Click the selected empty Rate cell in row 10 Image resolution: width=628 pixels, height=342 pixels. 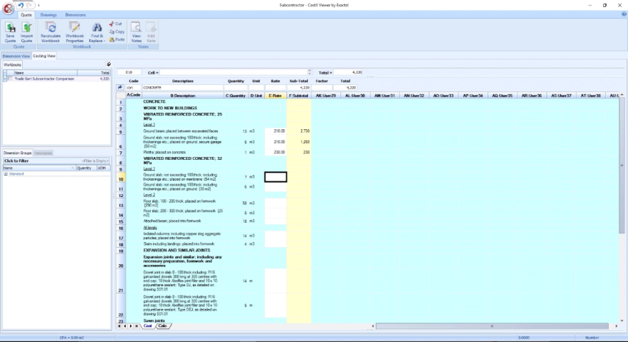[x=276, y=176]
